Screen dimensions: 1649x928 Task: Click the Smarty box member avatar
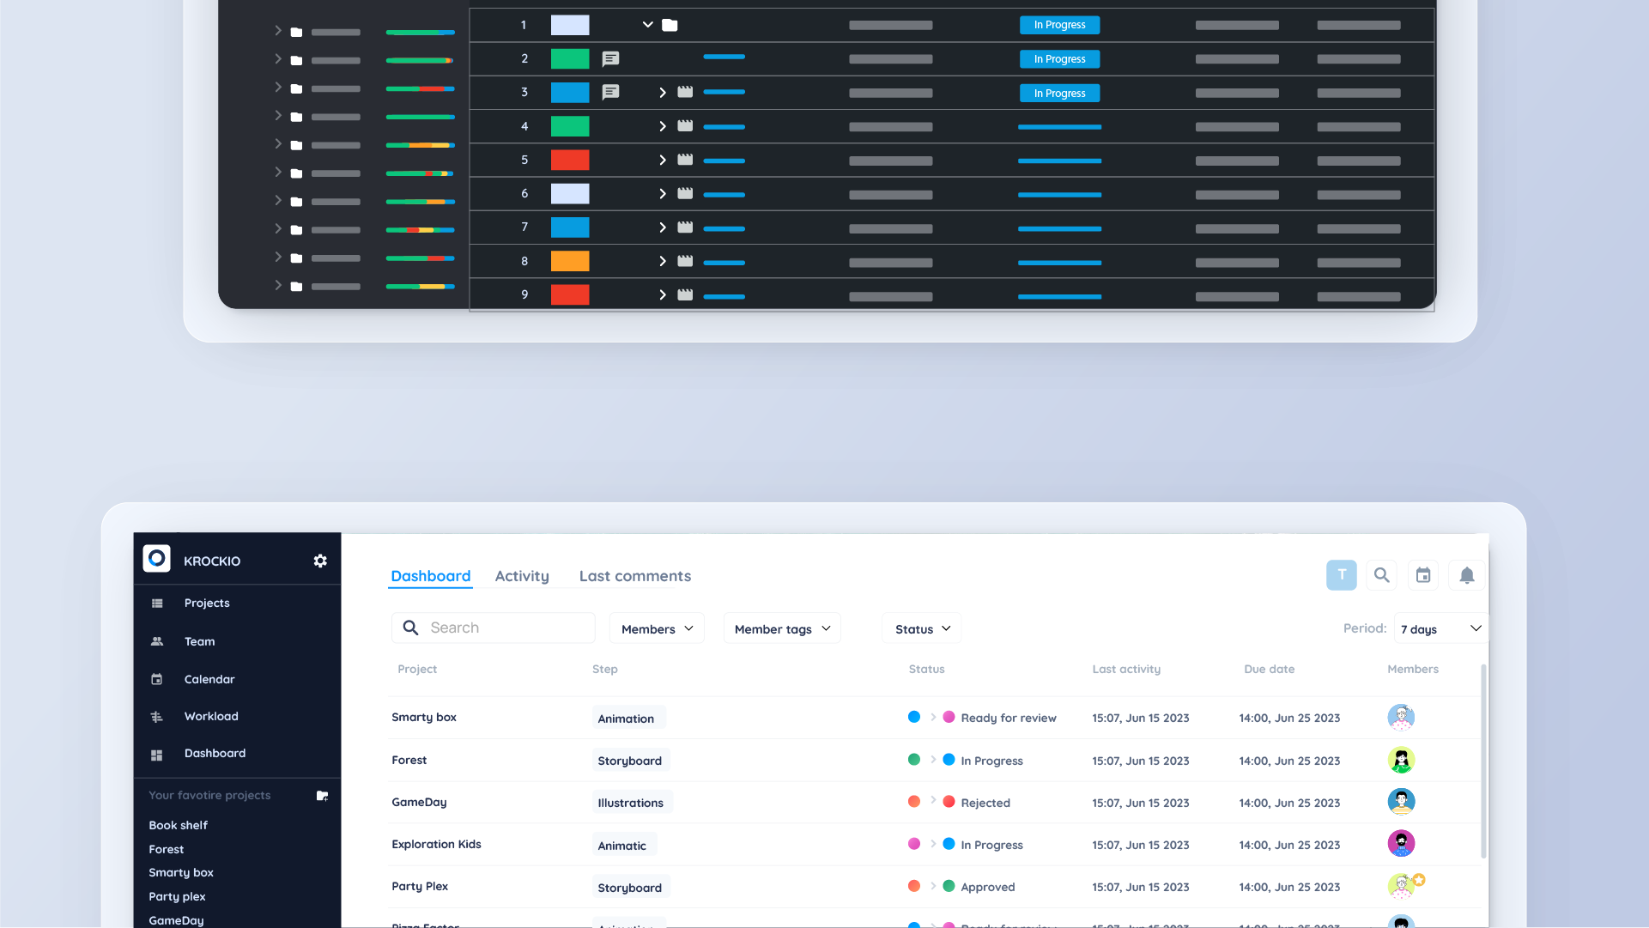click(x=1401, y=717)
